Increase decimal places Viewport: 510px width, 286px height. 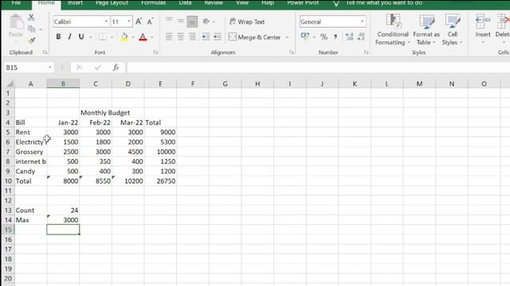tap(349, 37)
